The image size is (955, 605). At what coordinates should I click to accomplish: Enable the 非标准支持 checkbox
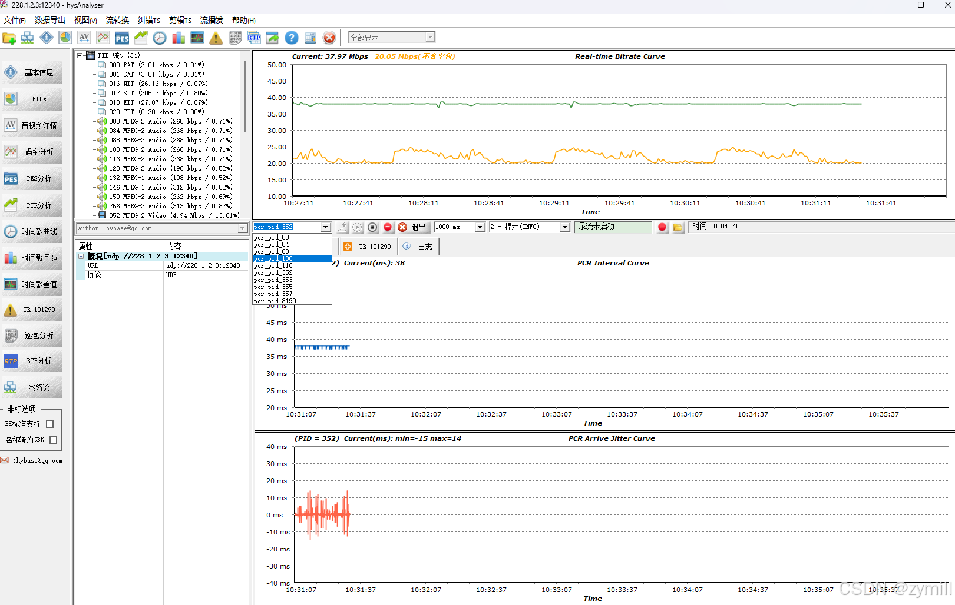50,424
